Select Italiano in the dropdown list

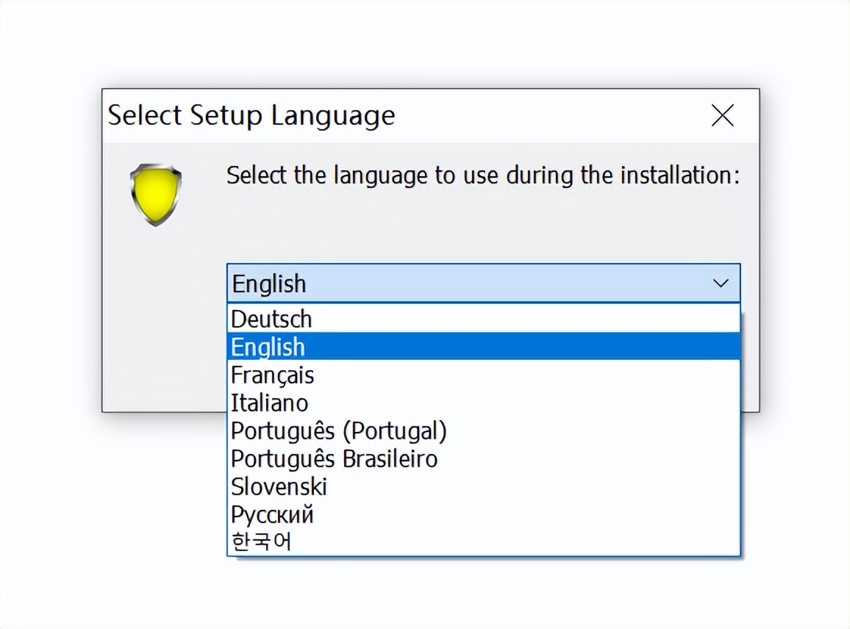click(269, 403)
